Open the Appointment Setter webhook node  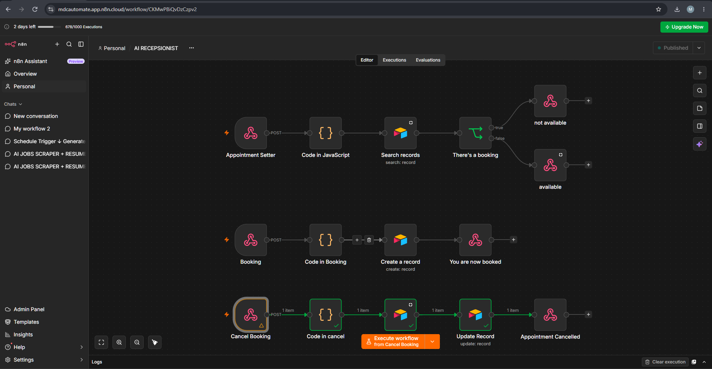pos(251,133)
